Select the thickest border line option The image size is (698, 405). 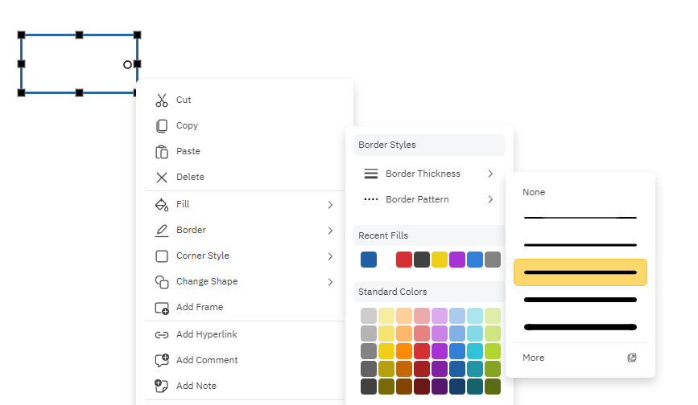580,327
